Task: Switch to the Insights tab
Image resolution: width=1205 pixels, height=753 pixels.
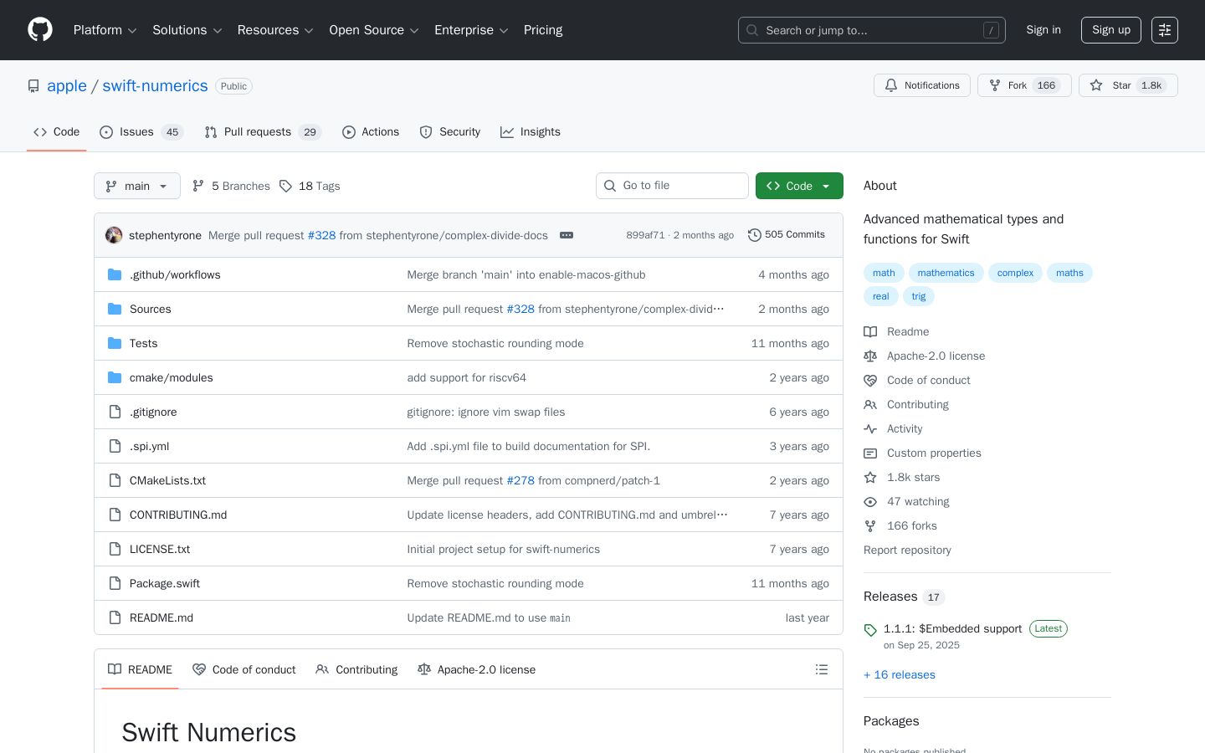Action: [531, 132]
